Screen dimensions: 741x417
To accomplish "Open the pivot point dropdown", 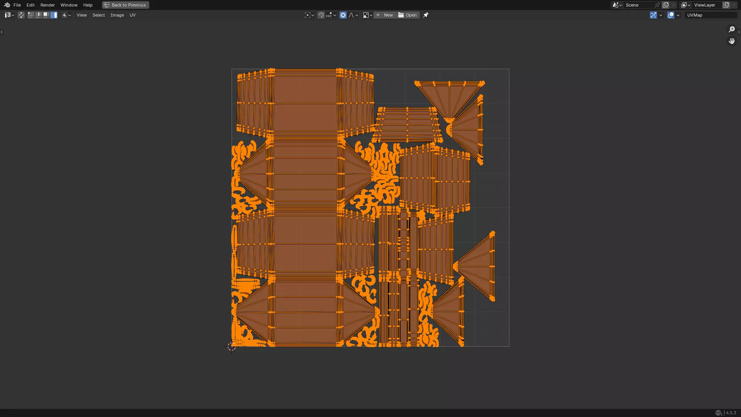I will (309, 15).
